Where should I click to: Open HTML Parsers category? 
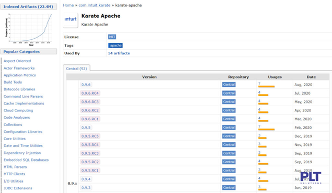pyautogui.click(x=15, y=167)
